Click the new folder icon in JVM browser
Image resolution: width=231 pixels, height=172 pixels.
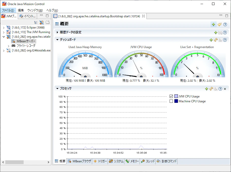coord(47,22)
